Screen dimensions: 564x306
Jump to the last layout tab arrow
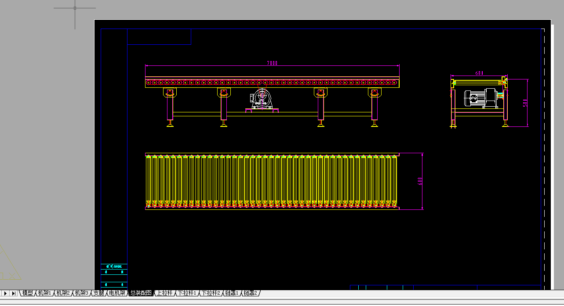pyautogui.click(x=14, y=293)
